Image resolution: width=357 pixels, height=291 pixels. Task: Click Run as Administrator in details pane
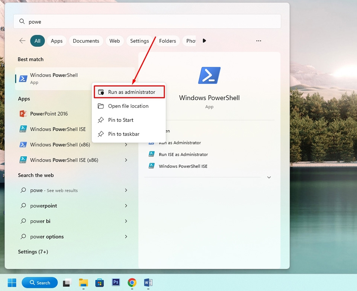click(x=180, y=143)
